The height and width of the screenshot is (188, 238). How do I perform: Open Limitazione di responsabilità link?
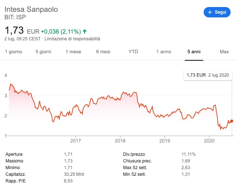[x=72, y=39]
